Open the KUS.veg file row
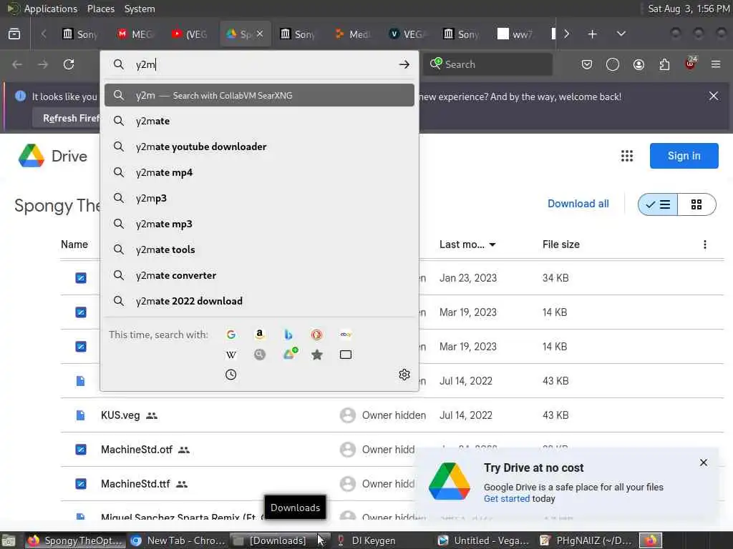 [392, 415]
